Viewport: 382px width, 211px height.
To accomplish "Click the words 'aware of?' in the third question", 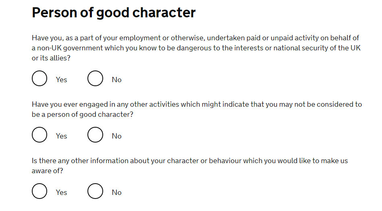I will pos(48,171).
